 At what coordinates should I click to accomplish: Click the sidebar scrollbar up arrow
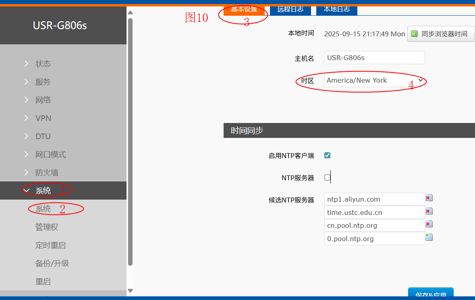130,13
